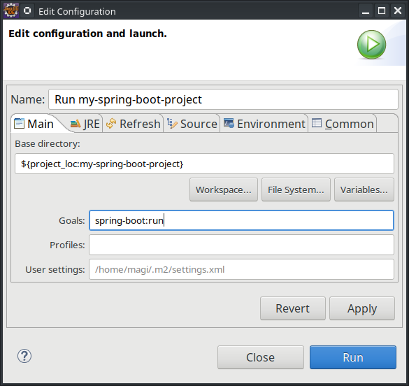Click the Source tab tree icon
The width and height of the screenshot is (409, 386).
(172, 123)
